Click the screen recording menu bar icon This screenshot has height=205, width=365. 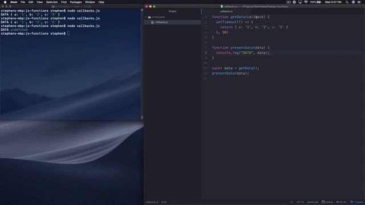click(289, 2)
